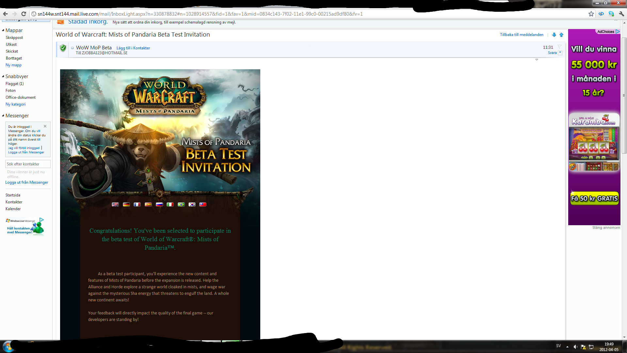The width and height of the screenshot is (627, 353).
Task: Open Startsida in sidebar
Action: point(13,195)
